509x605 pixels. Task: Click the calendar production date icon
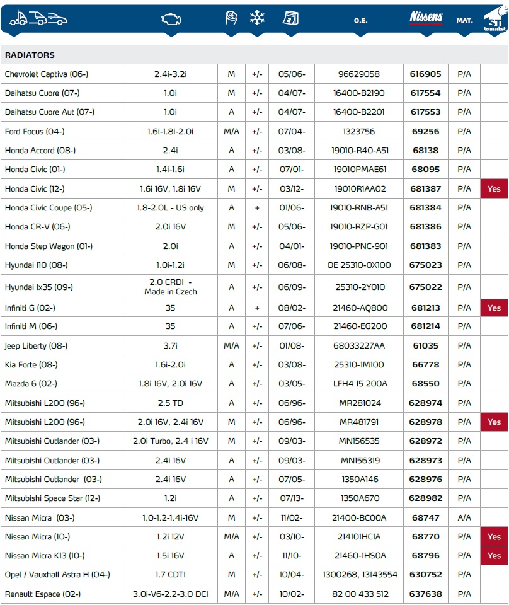tap(291, 18)
